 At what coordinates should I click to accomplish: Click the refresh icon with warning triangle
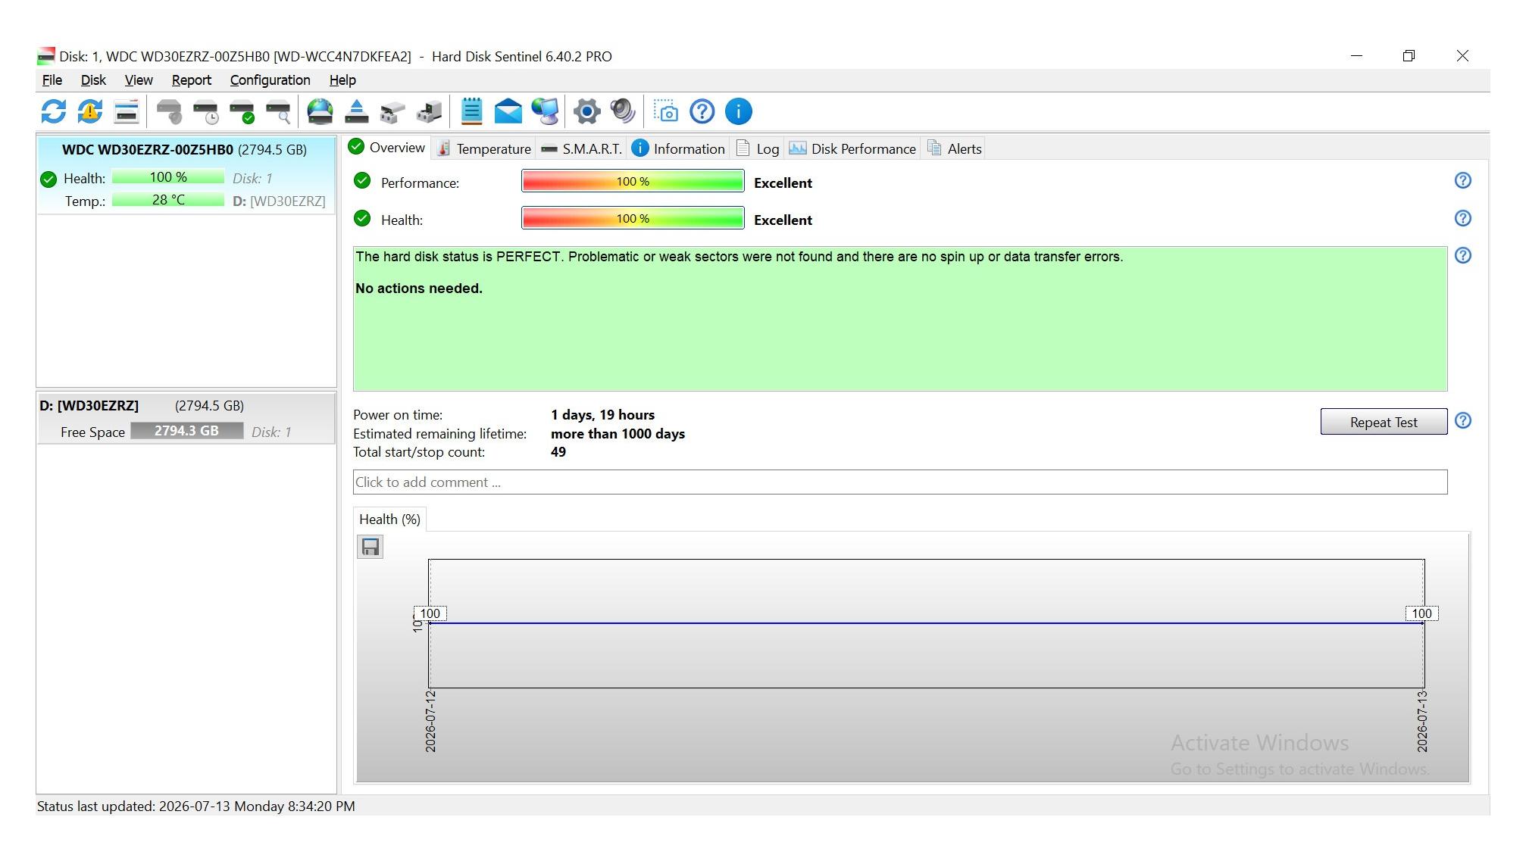[89, 111]
